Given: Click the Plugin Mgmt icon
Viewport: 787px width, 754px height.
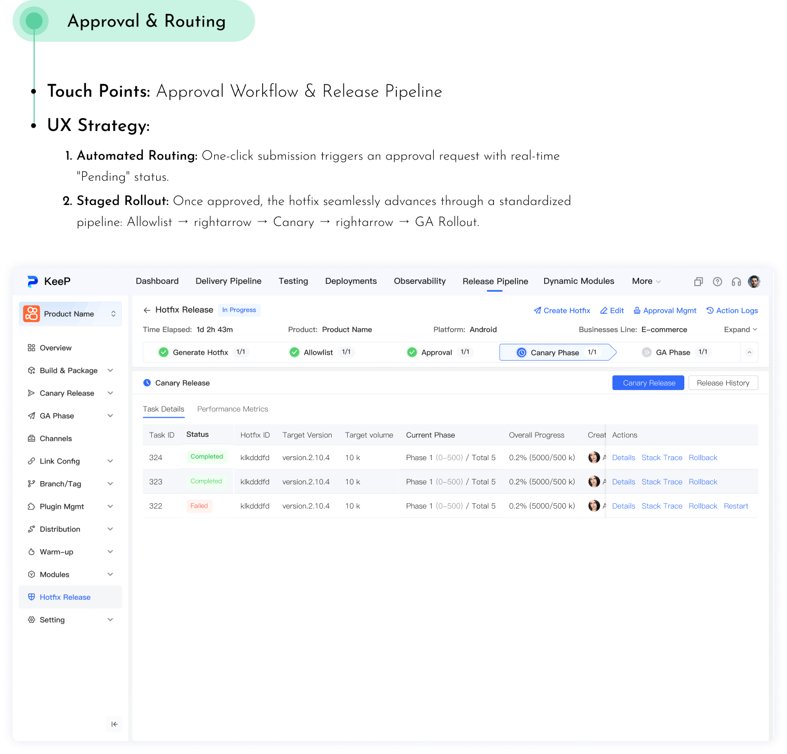Looking at the screenshot, I should (x=31, y=507).
